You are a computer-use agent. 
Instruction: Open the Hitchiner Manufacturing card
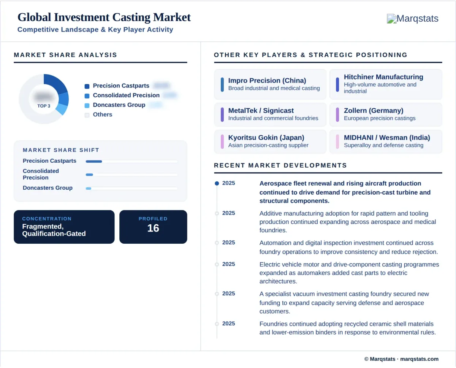tap(386, 84)
